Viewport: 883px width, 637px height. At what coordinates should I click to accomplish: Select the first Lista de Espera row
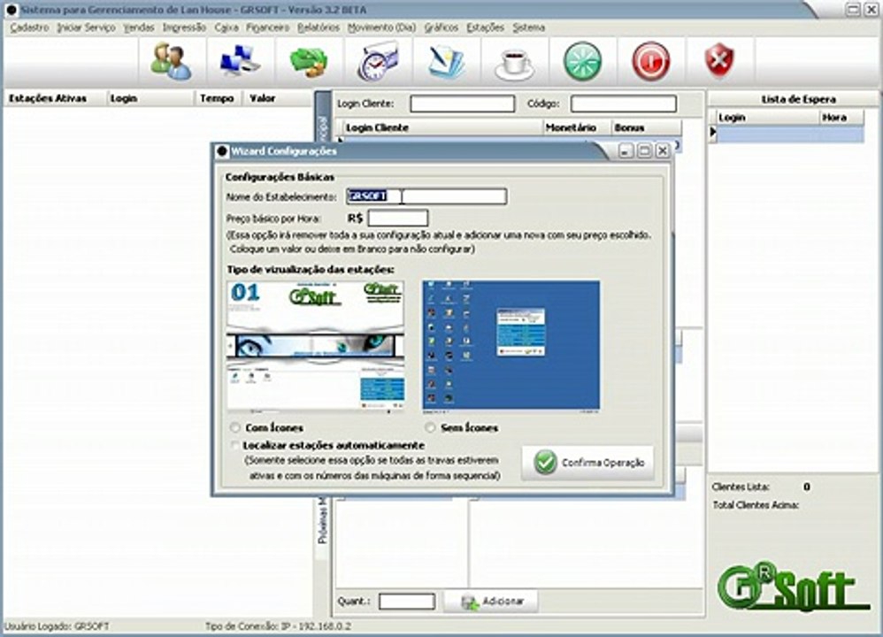tap(789, 134)
